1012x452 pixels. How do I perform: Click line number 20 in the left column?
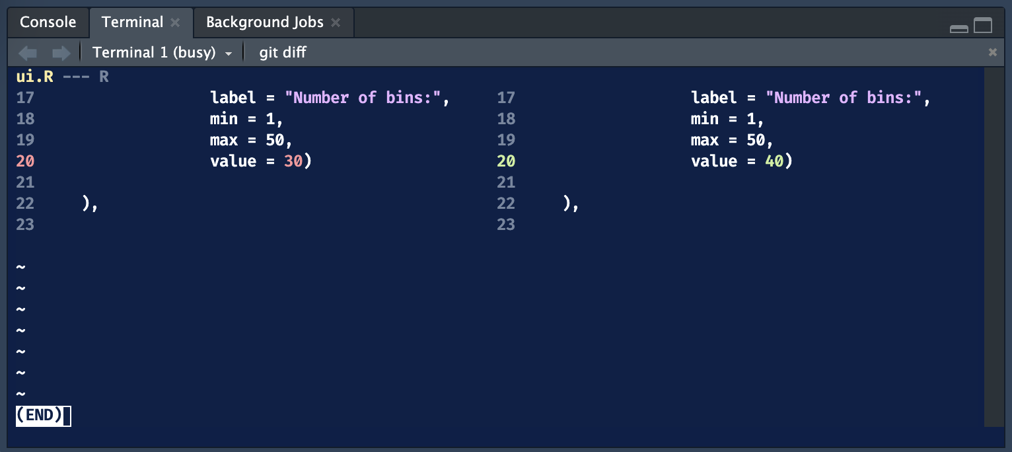pyautogui.click(x=24, y=161)
